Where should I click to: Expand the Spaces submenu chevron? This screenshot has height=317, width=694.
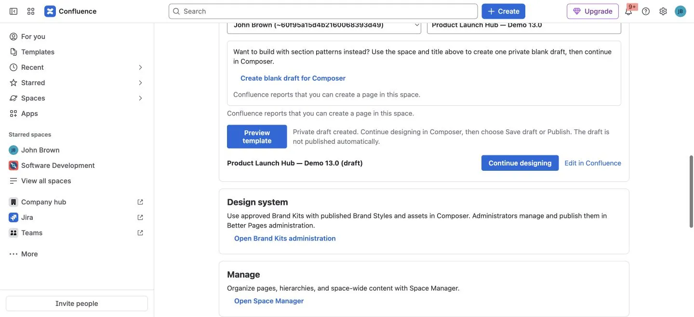pos(140,98)
